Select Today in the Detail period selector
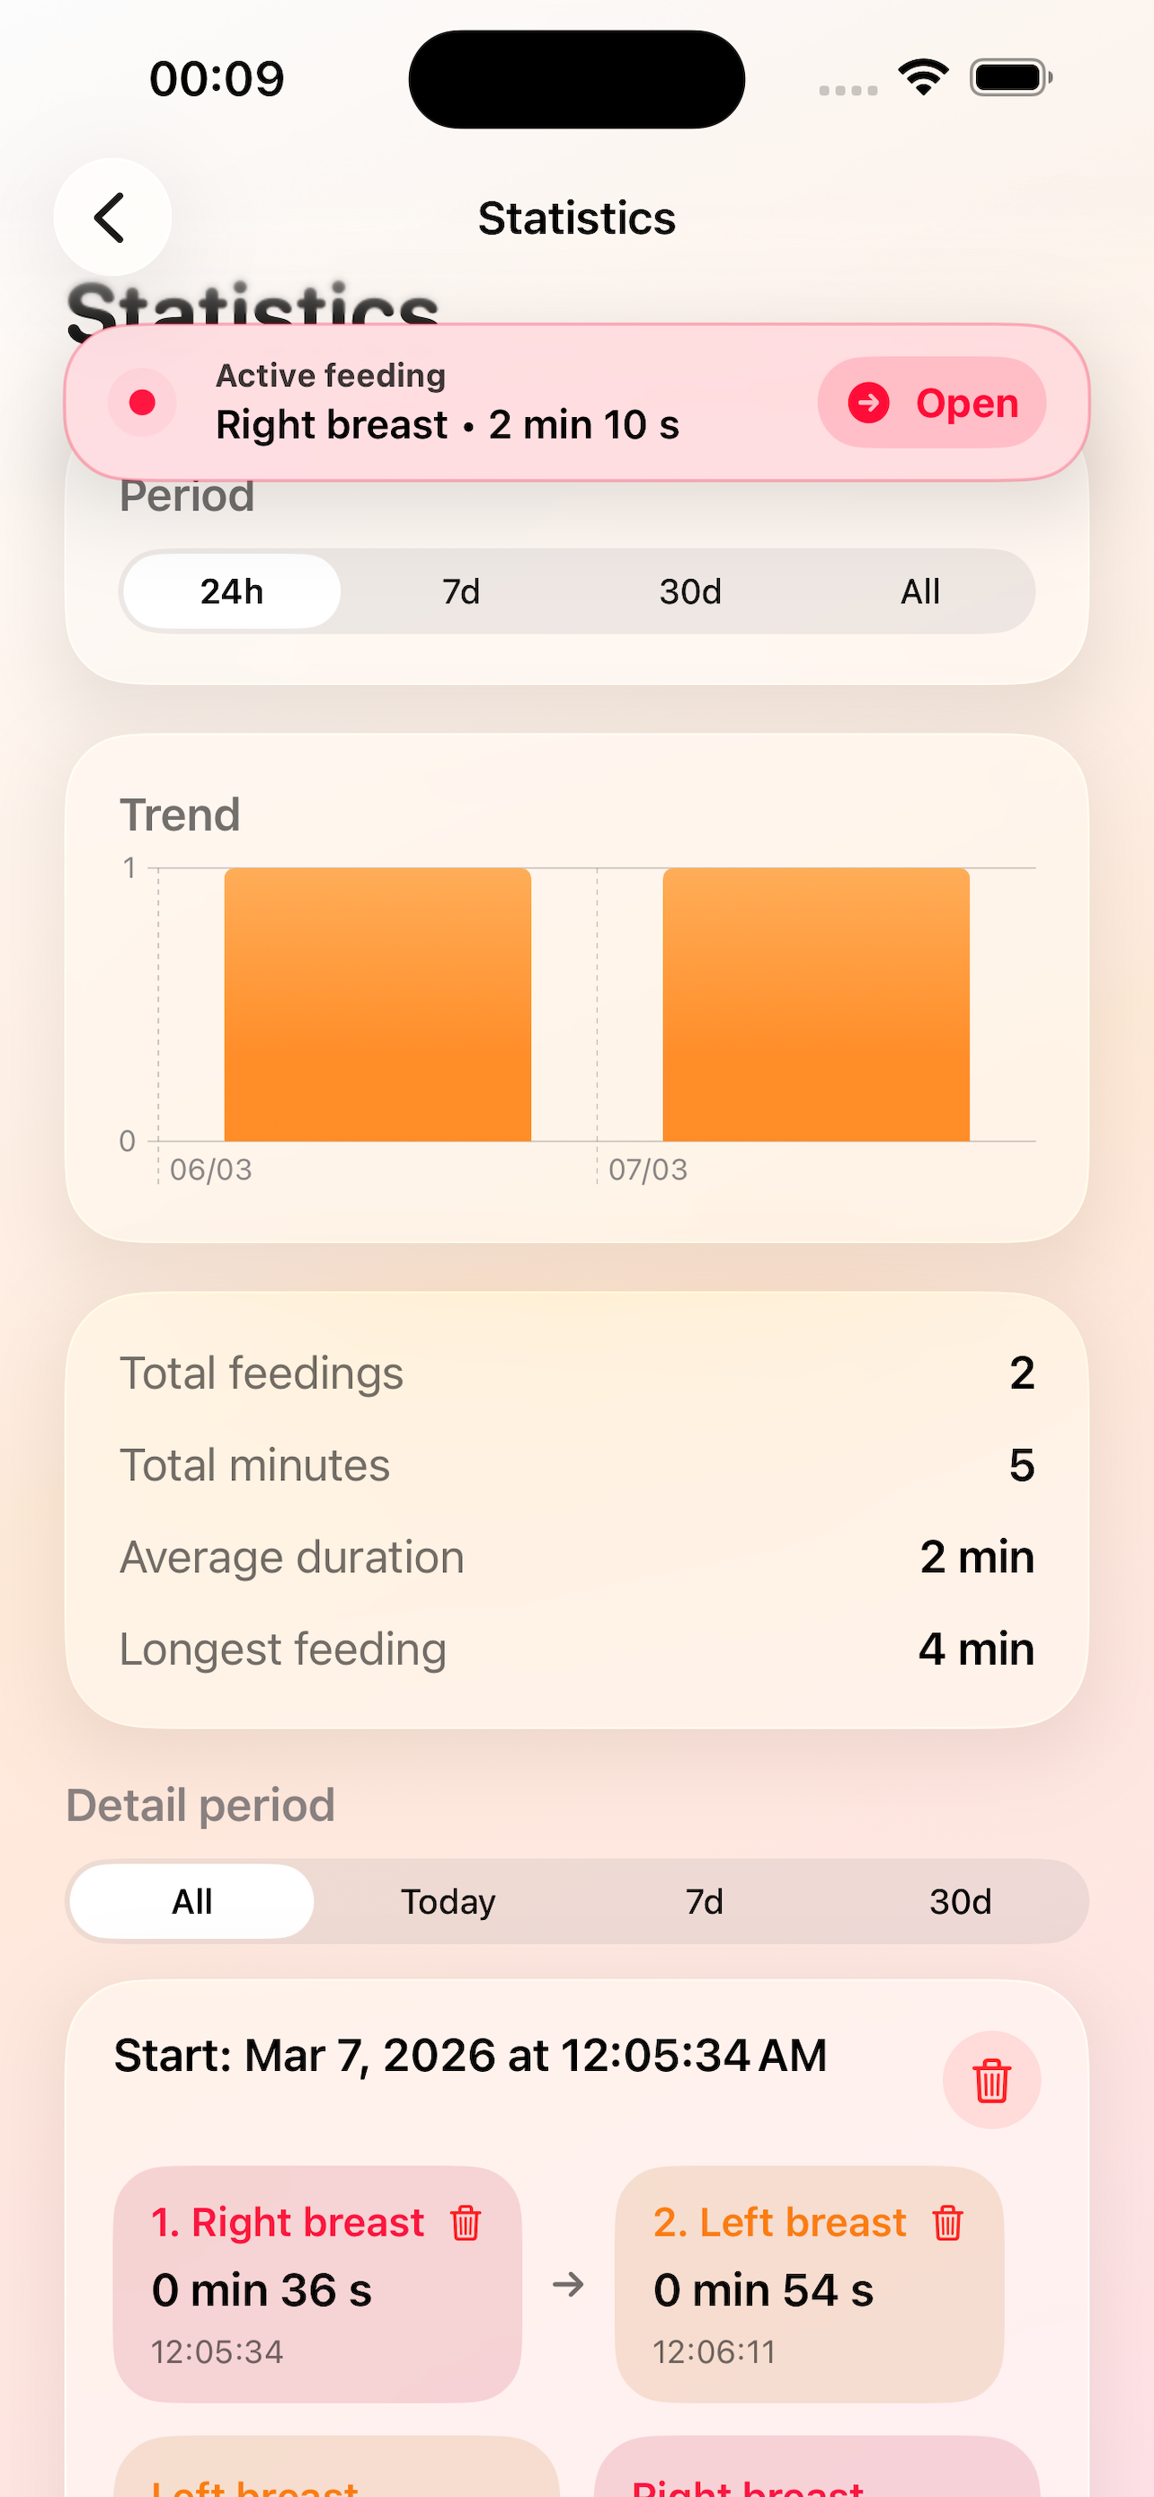Screen dimensions: 1154x2497 pos(448,1901)
